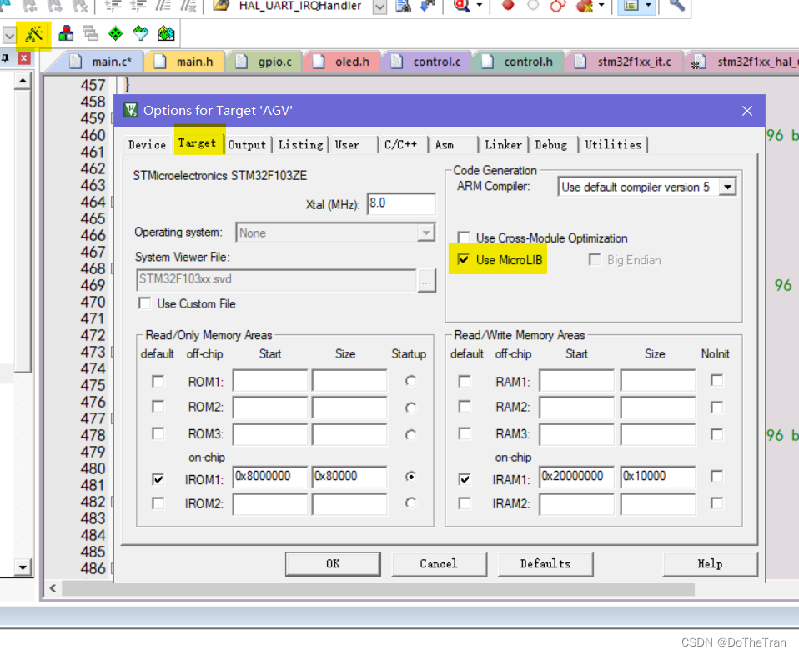The image size is (799, 655).
Task: Switch to the Linker tab
Action: (x=503, y=144)
